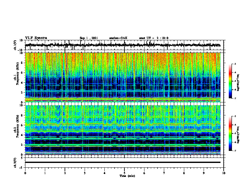Click the time axis tick label '9'
The height and width of the screenshot is (194, 252).
(204, 173)
